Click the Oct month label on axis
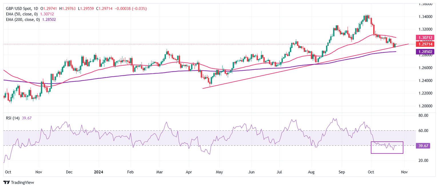The width and height of the screenshot is (439, 188). [8, 172]
